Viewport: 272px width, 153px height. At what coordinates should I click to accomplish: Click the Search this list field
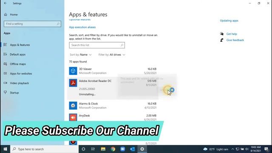pos(97,45)
